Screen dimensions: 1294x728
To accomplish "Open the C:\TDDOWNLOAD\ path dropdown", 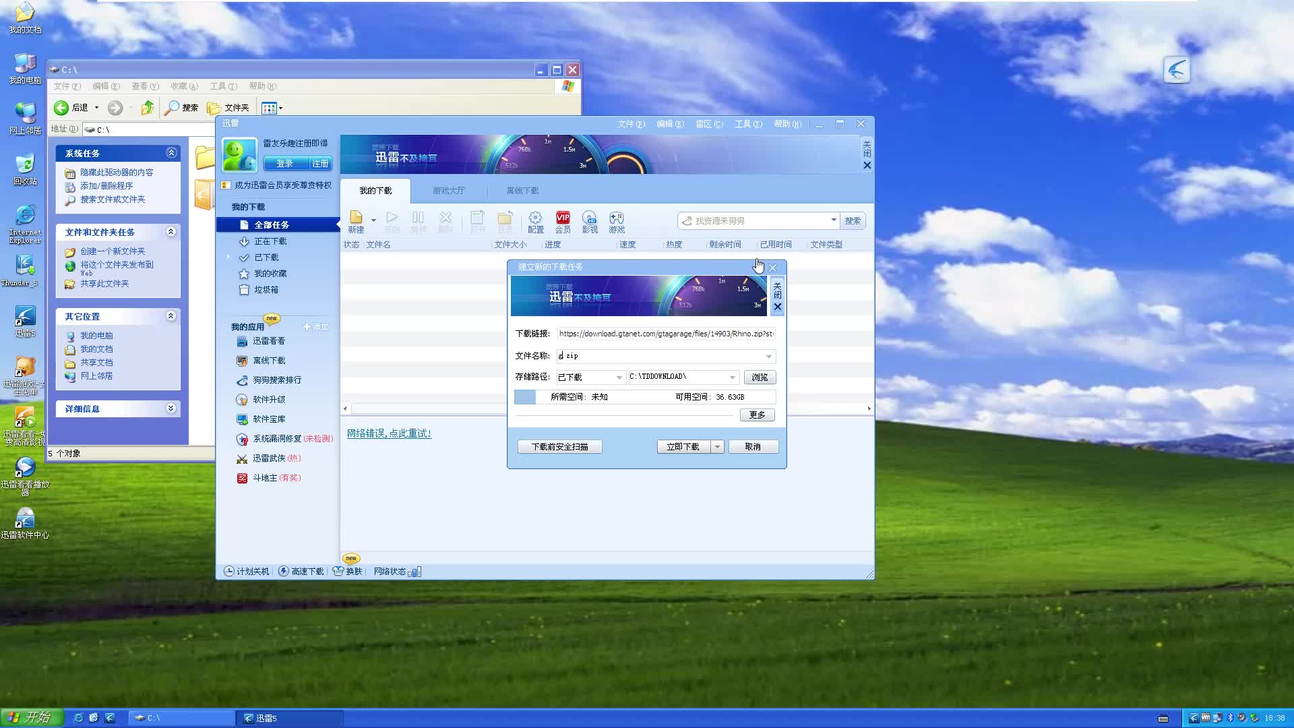I will [x=732, y=377].
